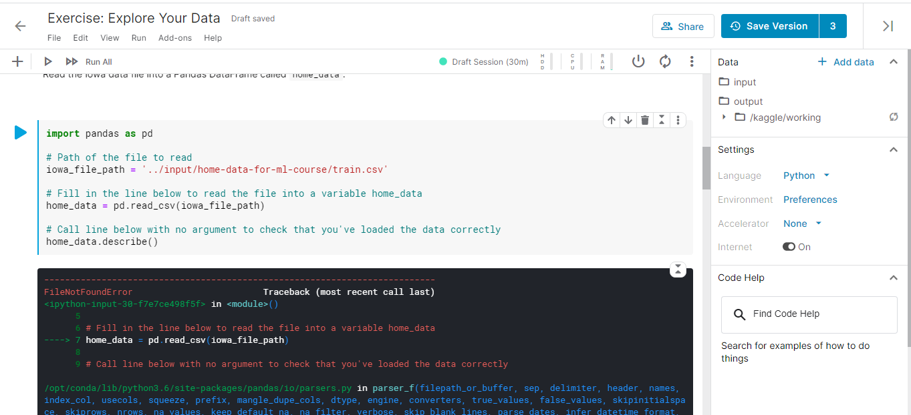Run the current code cell

[x=21, y=133]
